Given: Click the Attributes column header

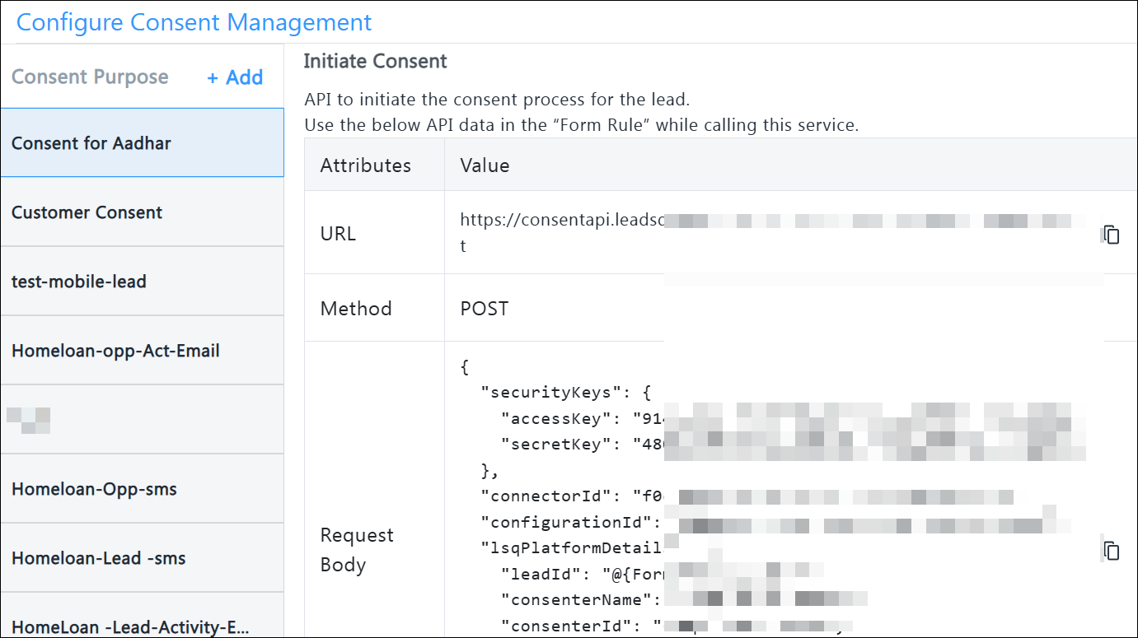Looking at the screenshot, I should tap(365, 165).
